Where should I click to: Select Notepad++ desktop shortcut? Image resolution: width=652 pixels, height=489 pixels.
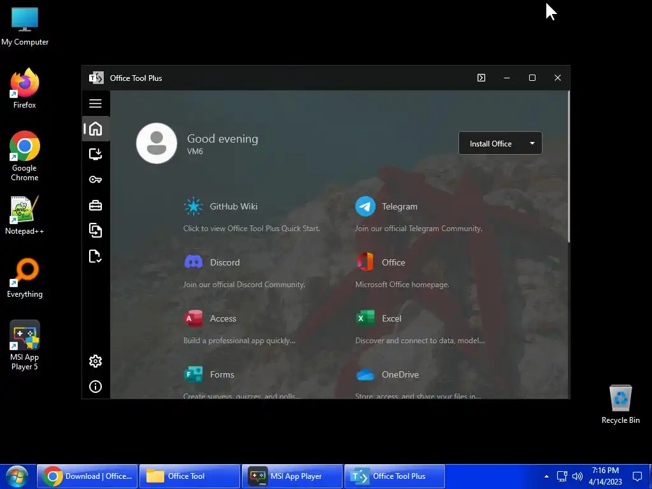coord(25,215)
